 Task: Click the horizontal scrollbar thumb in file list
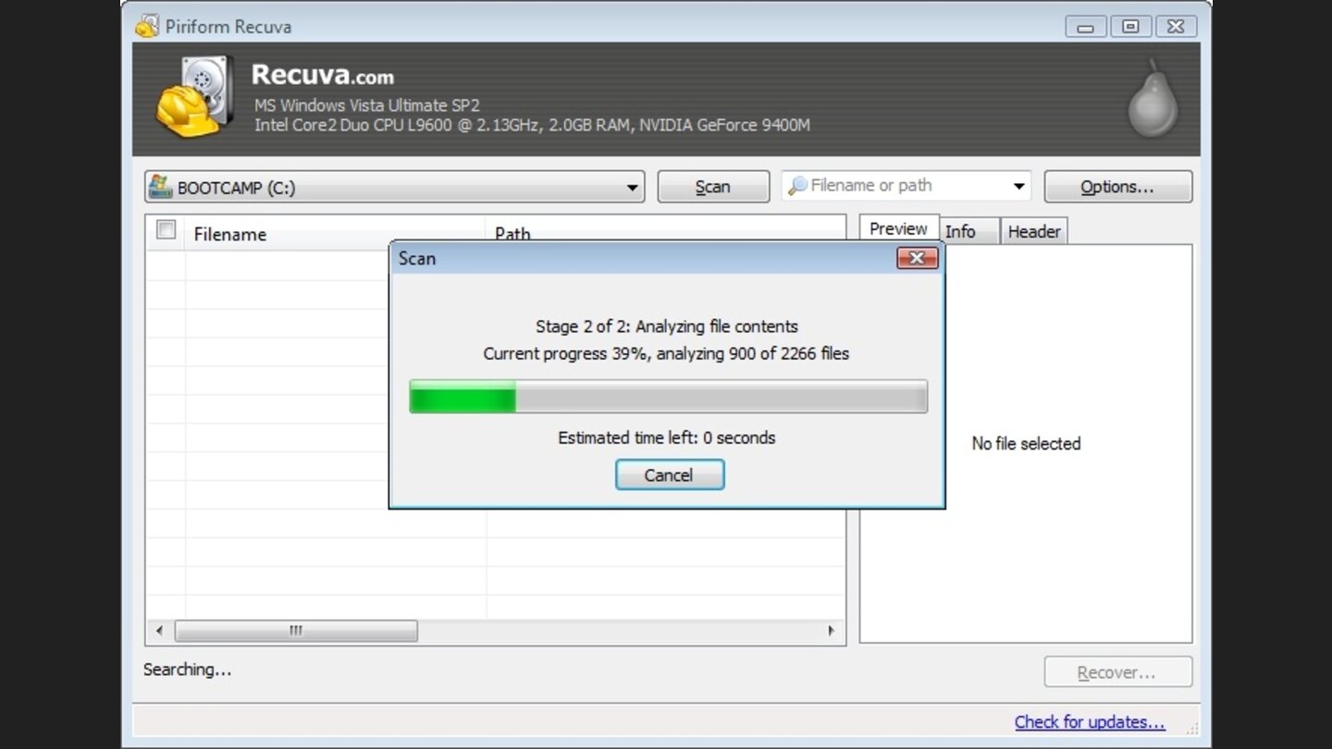(x=296, y=631)
